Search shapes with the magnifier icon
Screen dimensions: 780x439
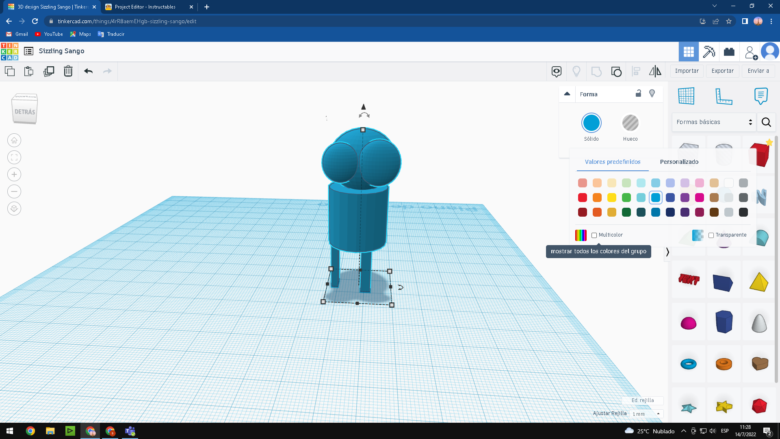point(766,122)
